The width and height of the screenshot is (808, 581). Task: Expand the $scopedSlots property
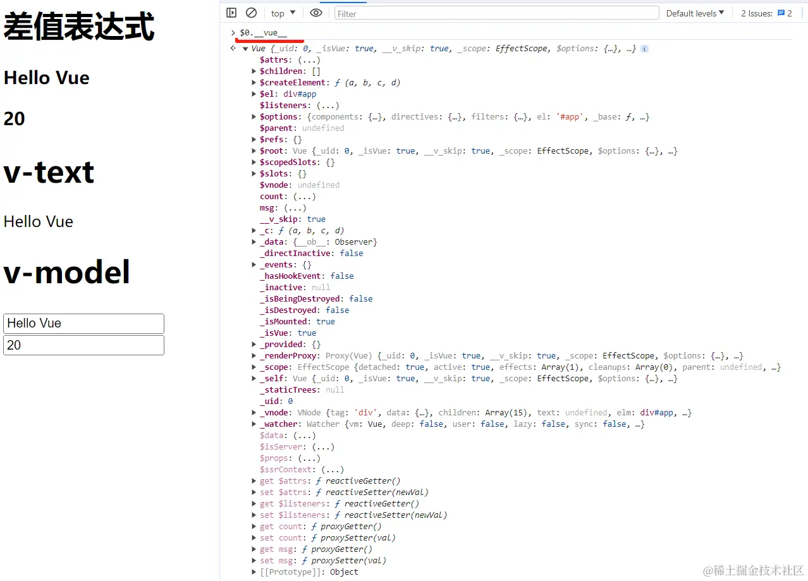pyautogui.click(x=254, y=162)
